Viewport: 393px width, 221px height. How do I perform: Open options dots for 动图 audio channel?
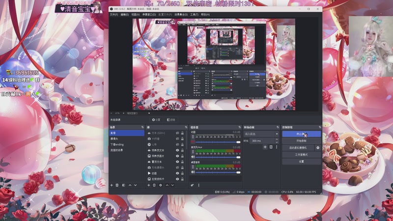coord(193,137)
